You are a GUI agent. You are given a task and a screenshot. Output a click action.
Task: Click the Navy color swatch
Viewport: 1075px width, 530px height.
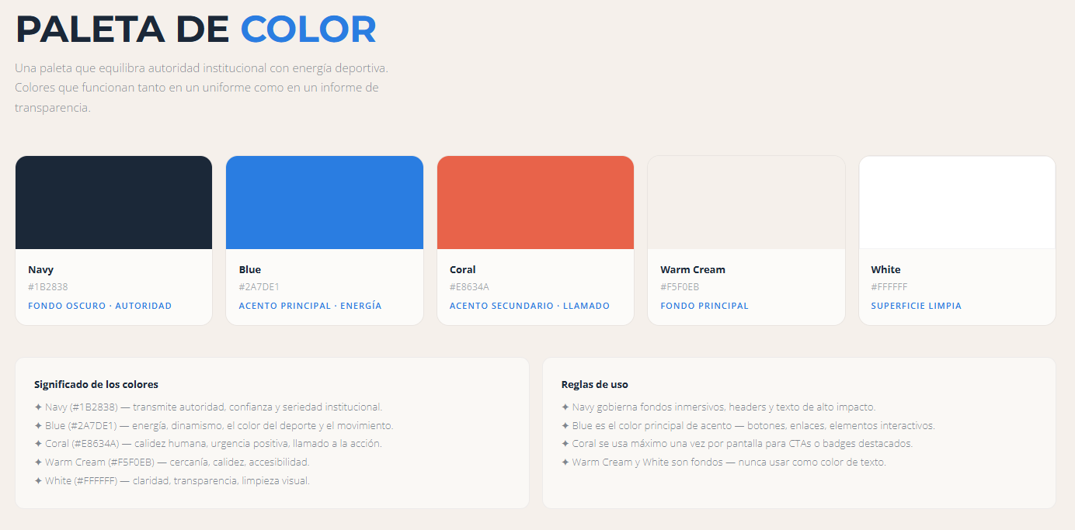pos(113,203)
